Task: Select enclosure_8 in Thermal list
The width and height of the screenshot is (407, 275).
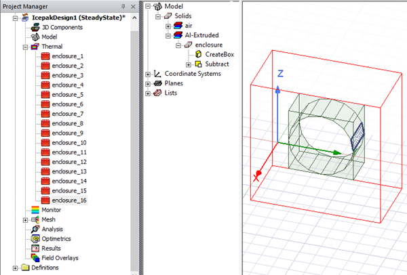Action: pos(67,123)
